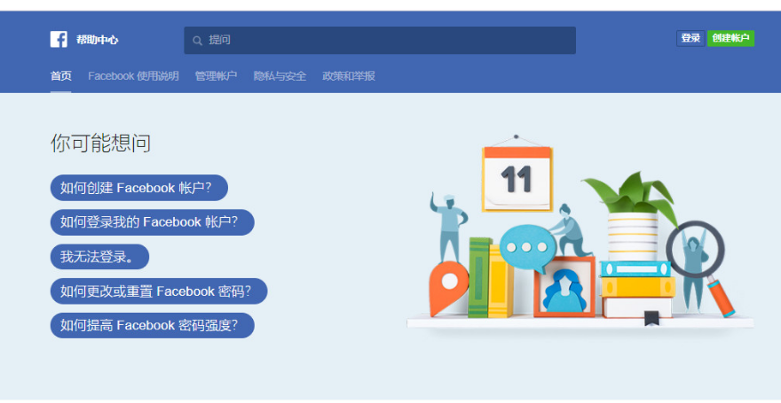Open the 帮助中心 title link

click(97, 40)
